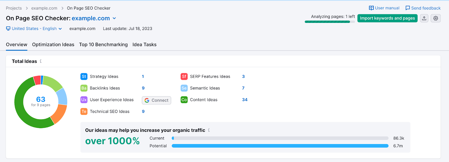This screenshot has width=449, height=162.
Task: Click the export upload icon button
Action: pos(424,18)
